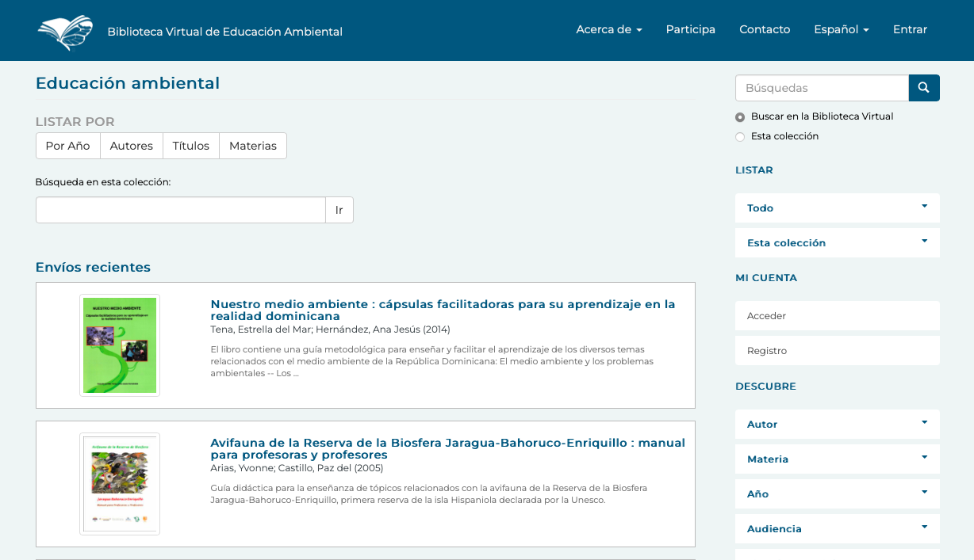Viewport: 974px width, 560px height.
Task: Select 'Buscar en la Biblioteca Virtual' radio option
Action: coord(740,117)
